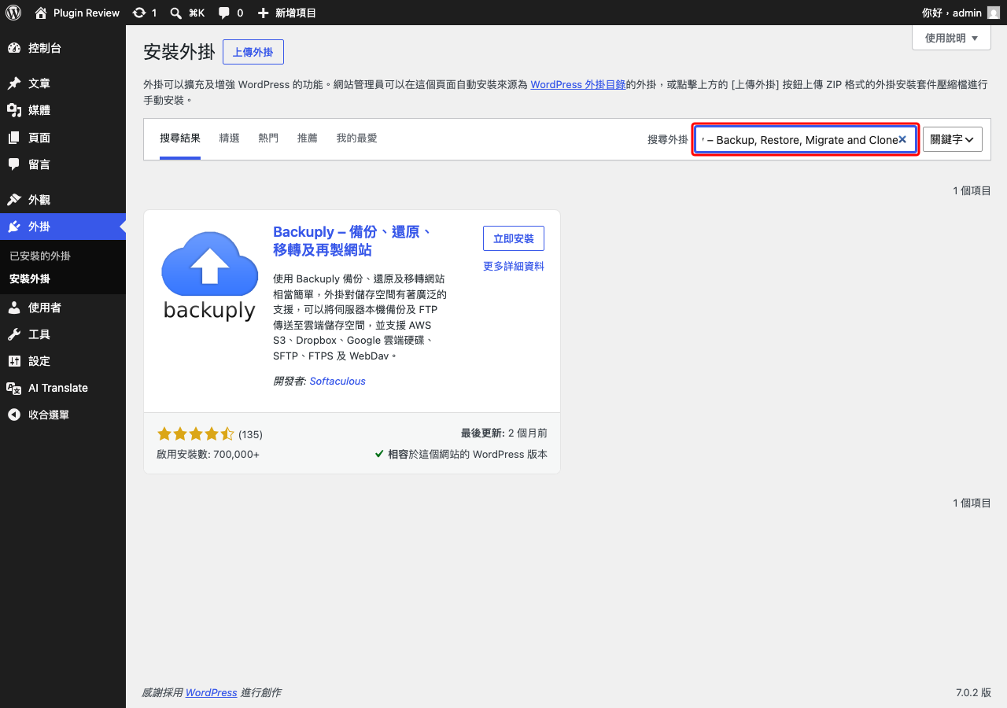Expand the 使用說明 help panel

[x=951, y=38]
